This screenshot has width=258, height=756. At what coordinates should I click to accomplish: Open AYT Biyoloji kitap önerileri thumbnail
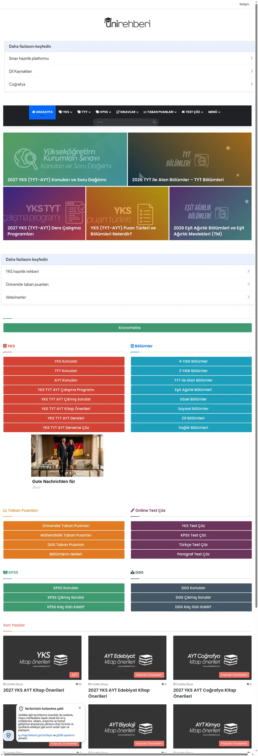[x=127, y=726]
